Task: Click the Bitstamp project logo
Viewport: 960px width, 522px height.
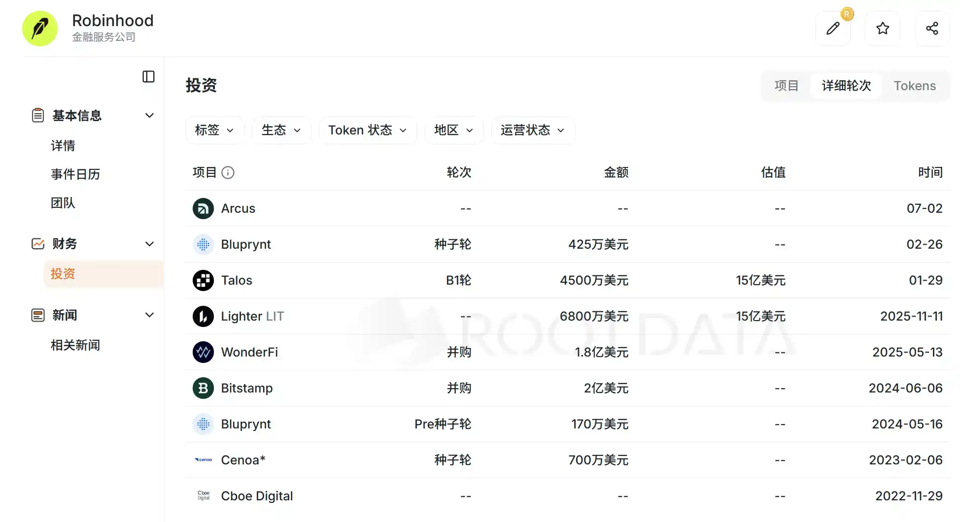Action: pyautogui.click(x=203, y=388)
